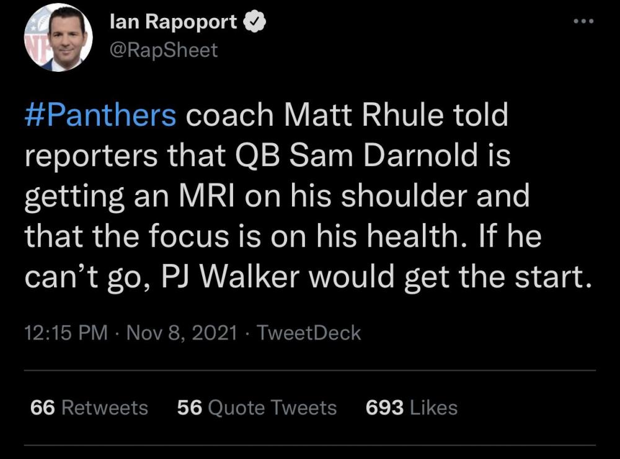Open the #Panthers hashtag
The height and width of the screenshot is (459, 620).
pos(100,116)
